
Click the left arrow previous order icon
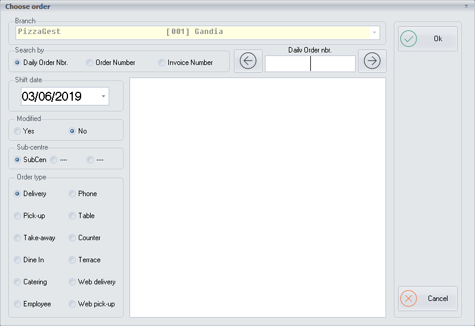click(248, 61)
